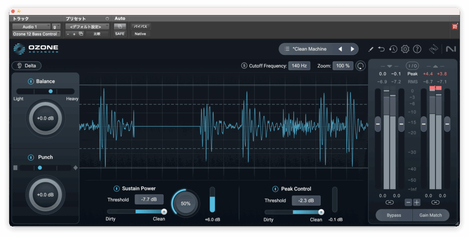Reset the waveform view with the circular arrow icon
This screenshot has height=237, width=469.
361,66
